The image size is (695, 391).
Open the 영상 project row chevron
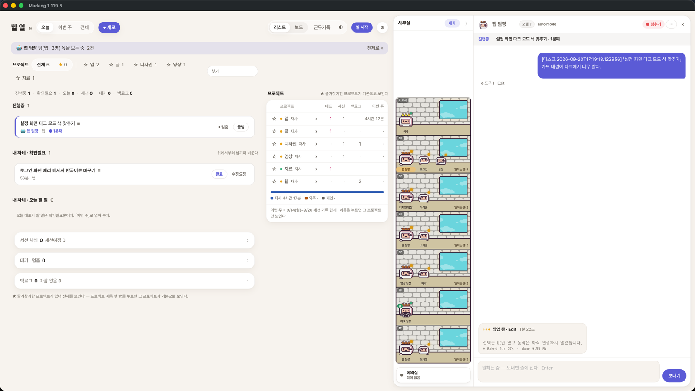[316, 156]
